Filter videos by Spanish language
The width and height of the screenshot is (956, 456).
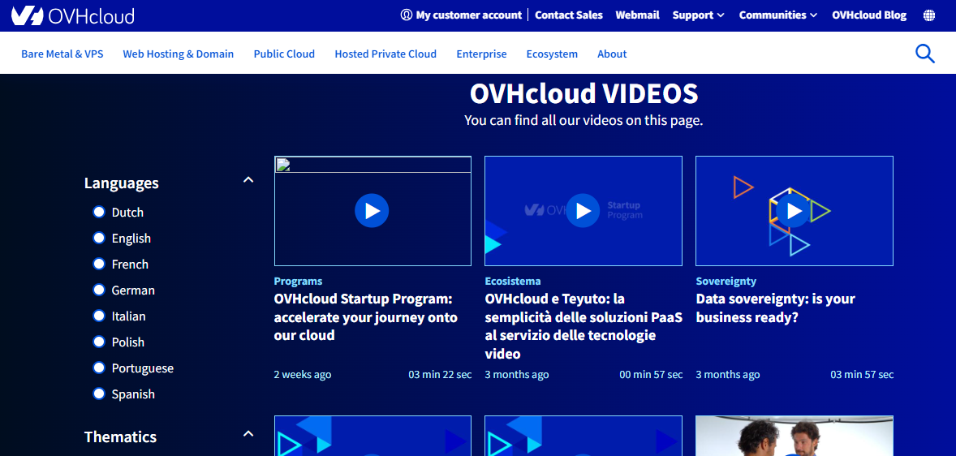click(x=99, y=394)
